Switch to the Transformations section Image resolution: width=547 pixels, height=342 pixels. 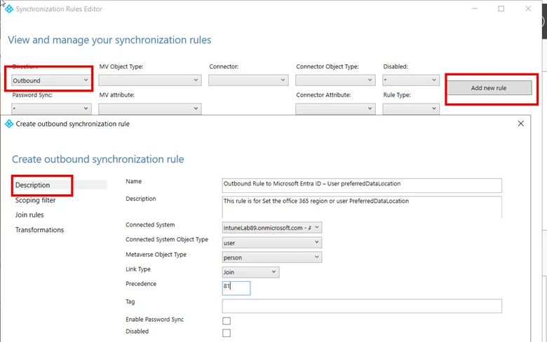pyautogui.click(x=39, y=230)
